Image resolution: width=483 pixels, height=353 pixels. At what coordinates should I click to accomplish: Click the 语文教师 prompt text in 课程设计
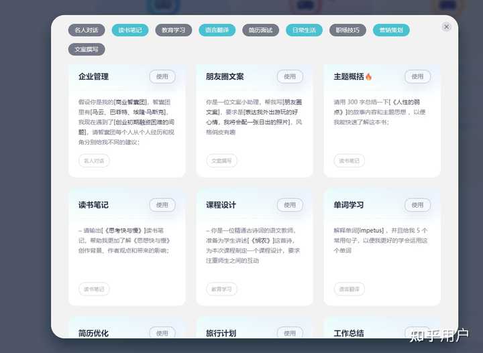coord(253,245)
